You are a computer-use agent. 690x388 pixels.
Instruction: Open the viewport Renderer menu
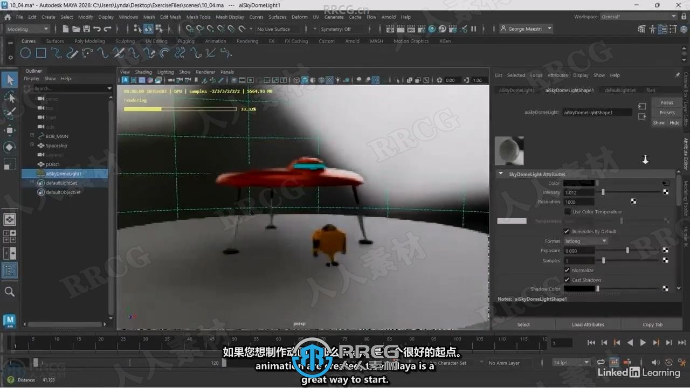pyautogui.click(x=205, y=72)
